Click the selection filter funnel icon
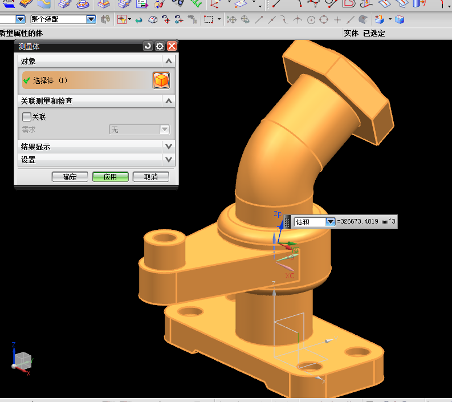The width and height of the screenshot is (452, 402). (105, 19)
